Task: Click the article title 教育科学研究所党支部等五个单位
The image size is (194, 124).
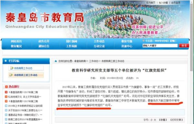Action: point(119,70)
